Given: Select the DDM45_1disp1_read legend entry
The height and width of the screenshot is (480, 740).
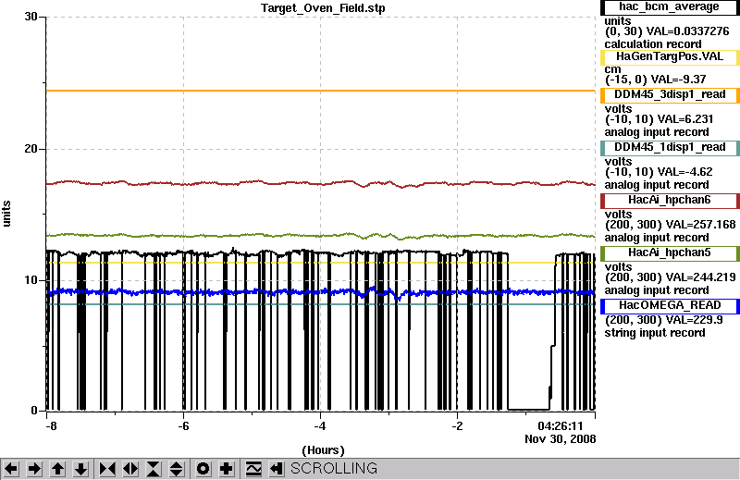Looking at the screenshot, I should [669, 147].
